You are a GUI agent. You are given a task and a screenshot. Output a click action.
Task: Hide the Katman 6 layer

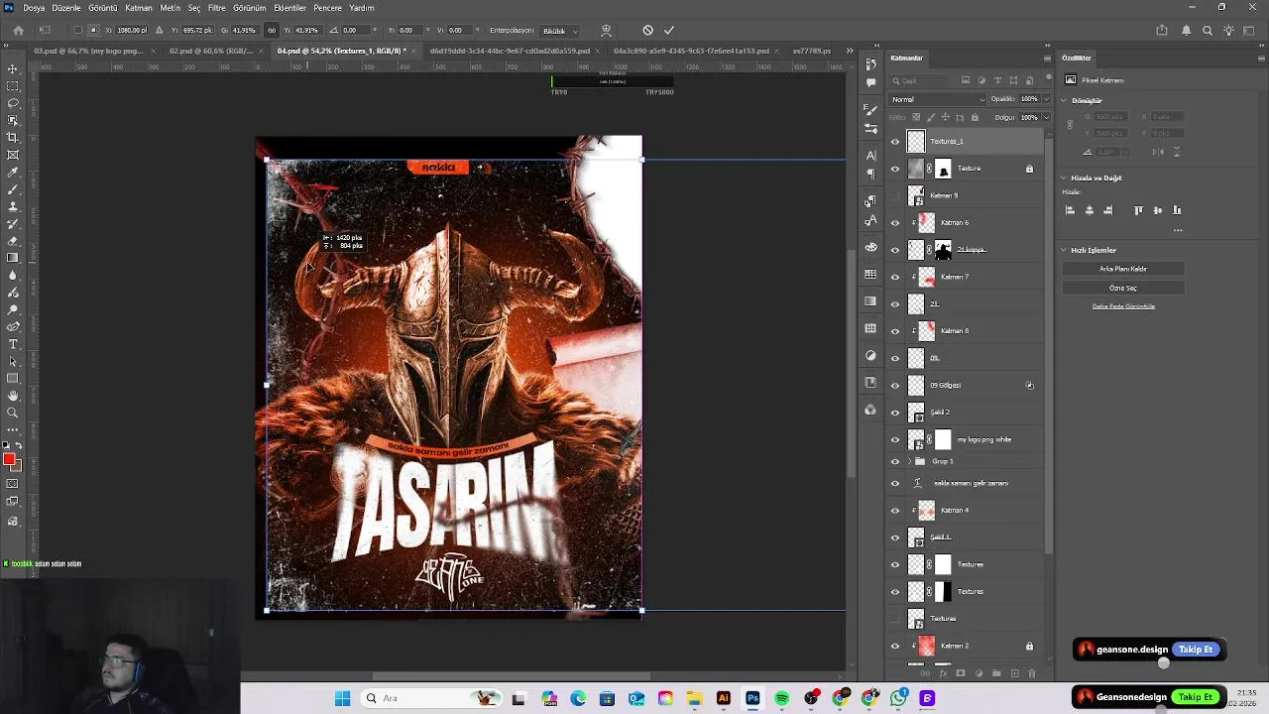click(895, 223)
